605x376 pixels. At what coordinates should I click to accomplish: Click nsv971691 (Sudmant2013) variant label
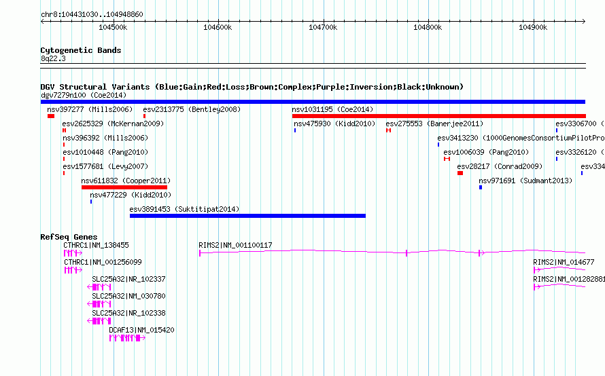pos(525,181)
